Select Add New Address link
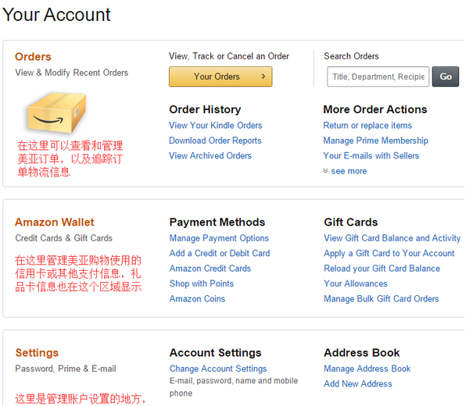Viewport: 473px width, 406px height. pyautogui.click(x=358, y=383)
